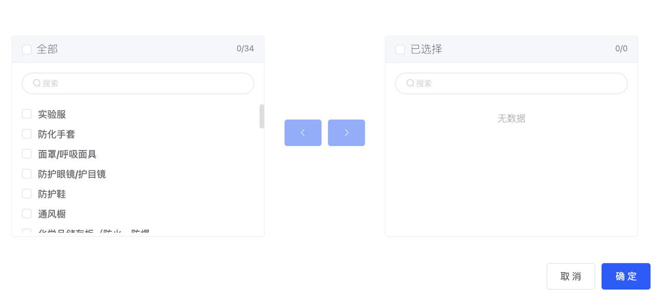Click the move-right arrow button

tap(347, 133)
